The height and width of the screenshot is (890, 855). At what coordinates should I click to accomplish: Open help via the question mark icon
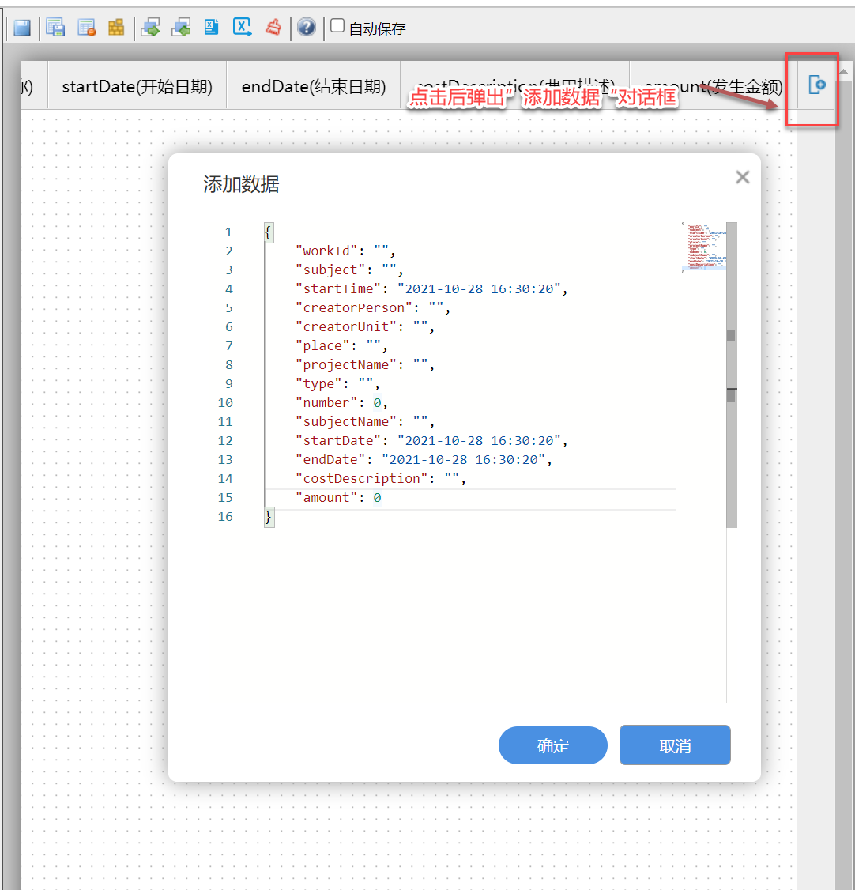pos(307,28)
